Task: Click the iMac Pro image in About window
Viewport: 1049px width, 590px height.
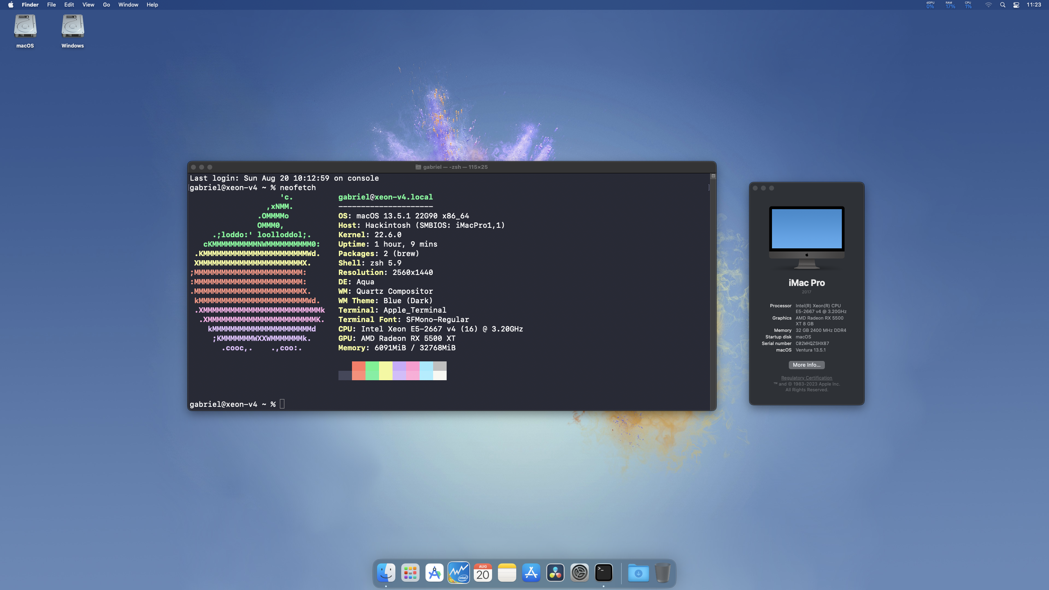Action: point(806,238)
